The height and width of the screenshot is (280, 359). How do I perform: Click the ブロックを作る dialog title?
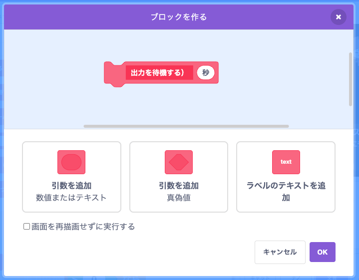(x=179, y=17)
